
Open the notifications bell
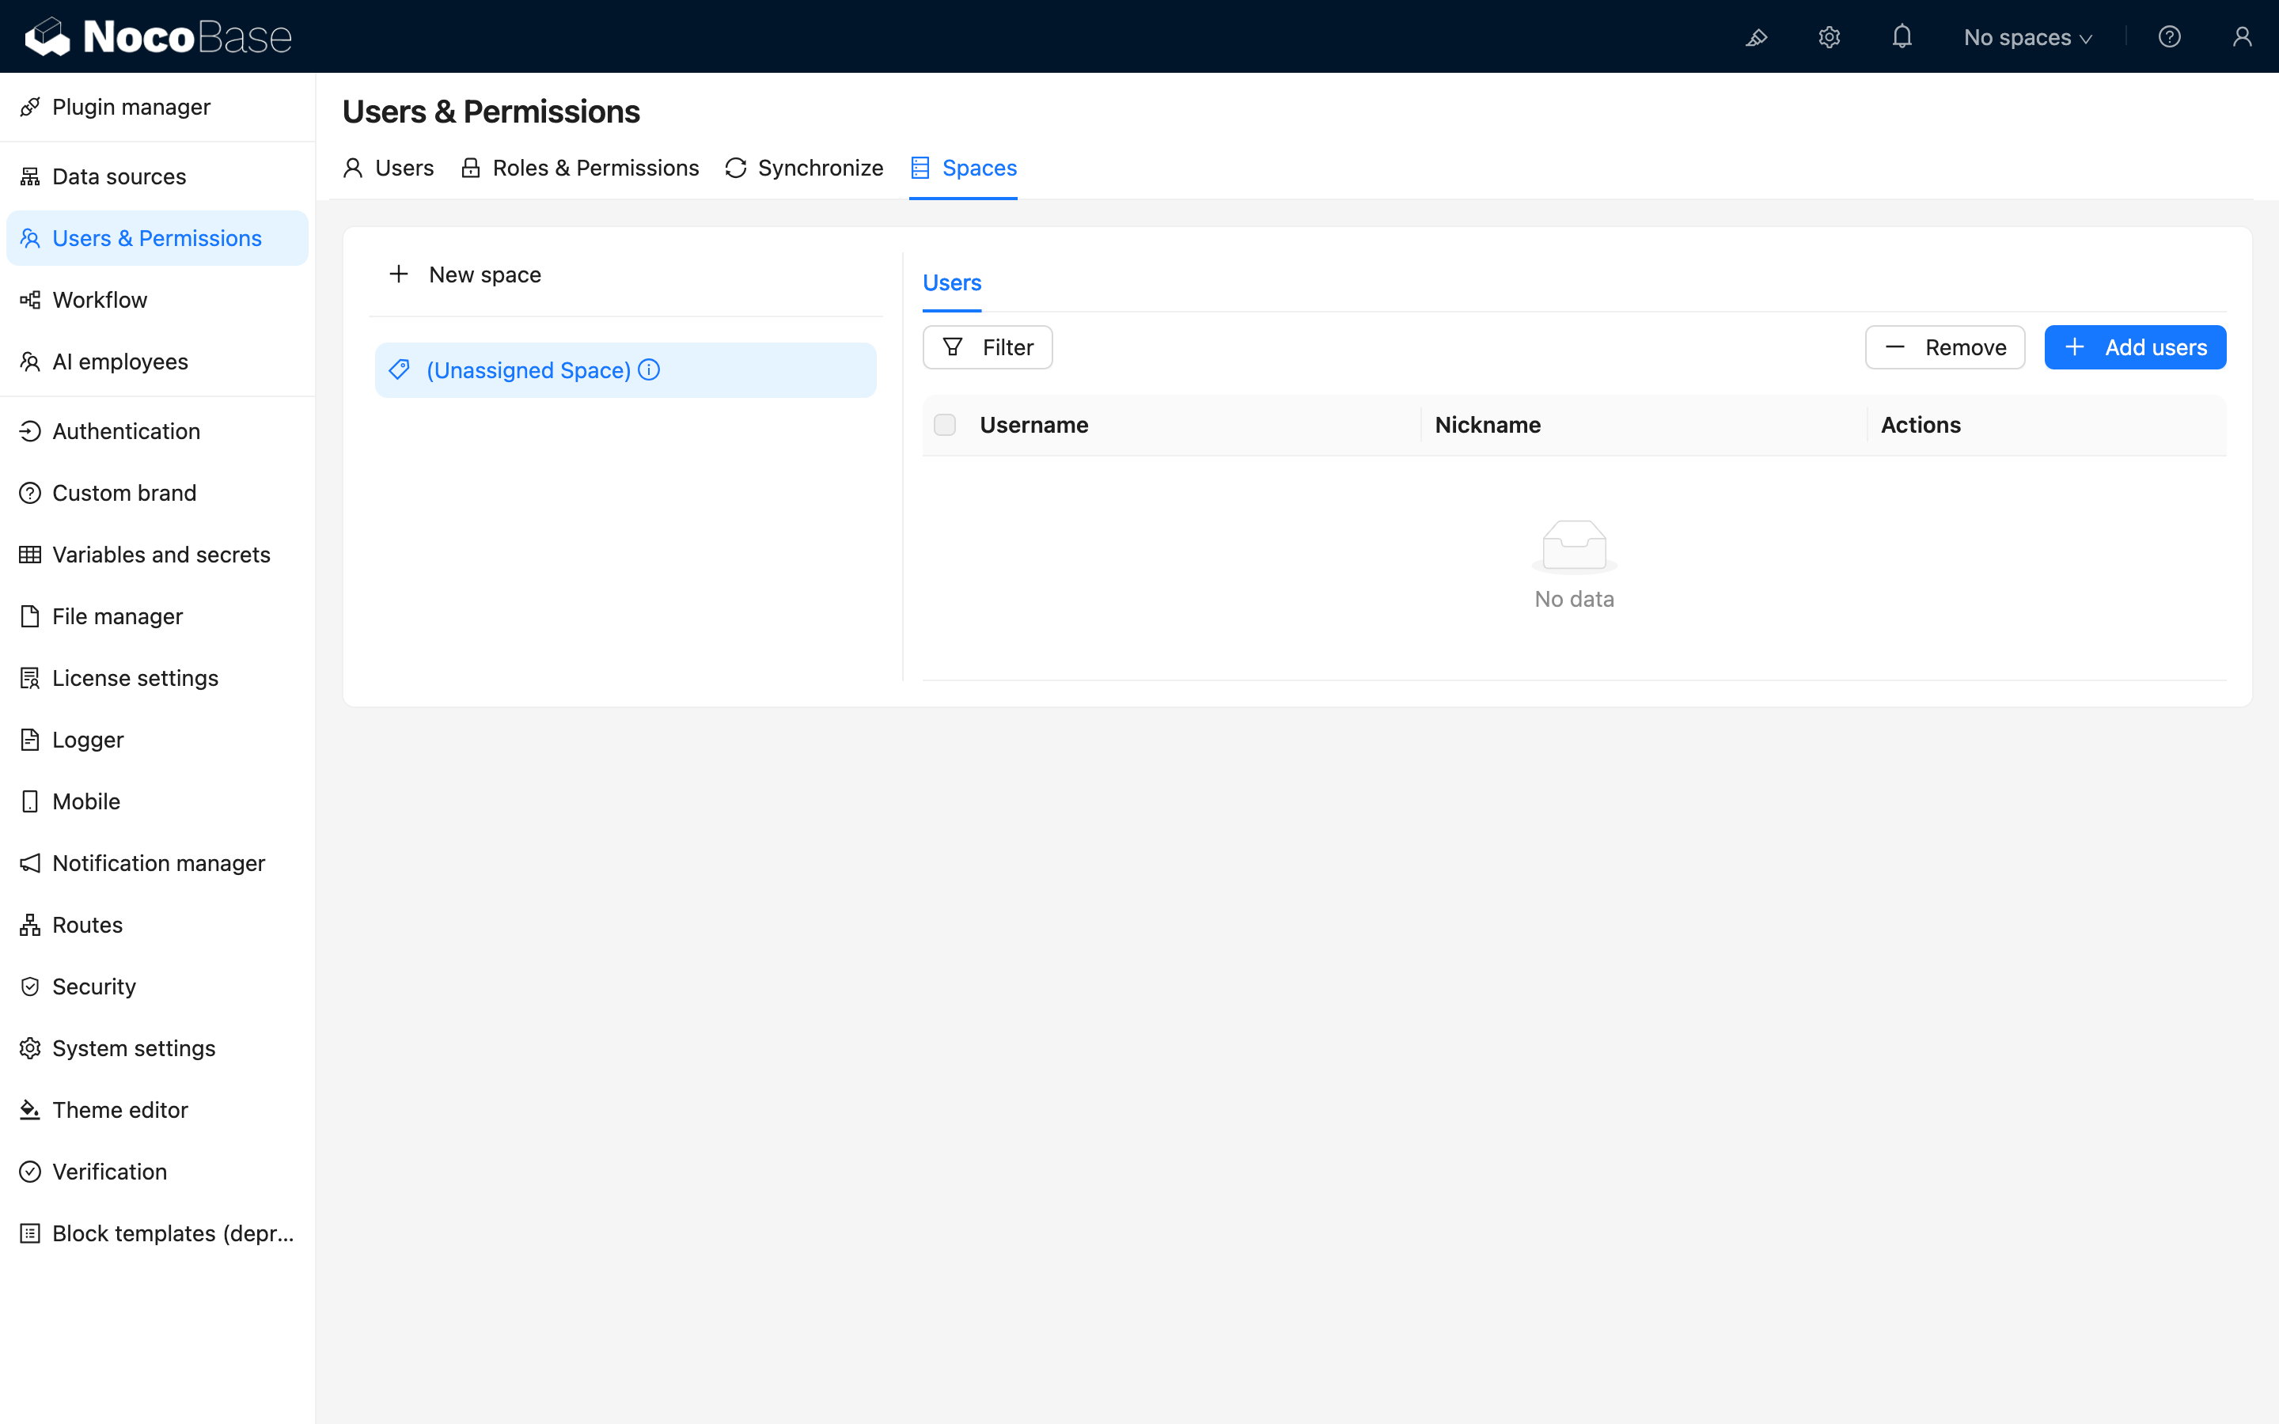tap(1902, 36)
